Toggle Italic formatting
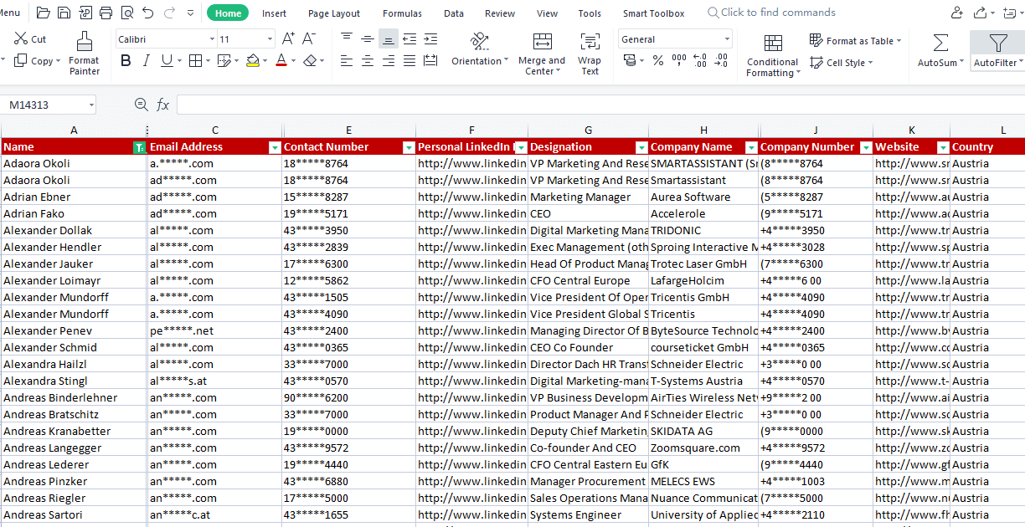The image size is (1025, 527). [x=147, y=61]
